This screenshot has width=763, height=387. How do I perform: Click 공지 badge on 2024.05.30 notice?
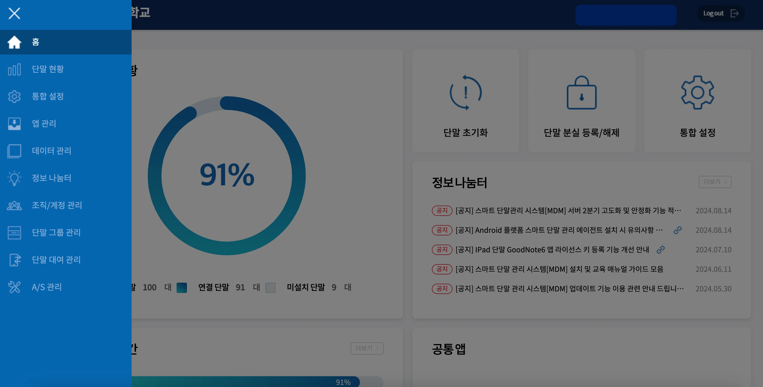[x=442, y=289]
